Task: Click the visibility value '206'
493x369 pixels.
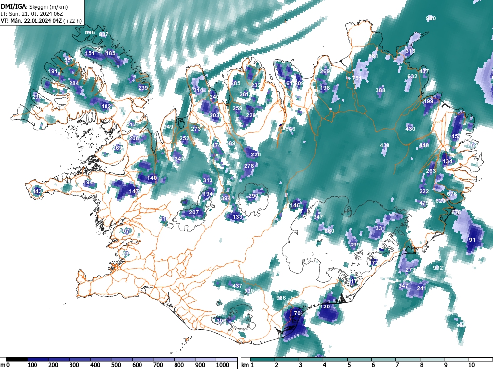Action: click(134, 138)
